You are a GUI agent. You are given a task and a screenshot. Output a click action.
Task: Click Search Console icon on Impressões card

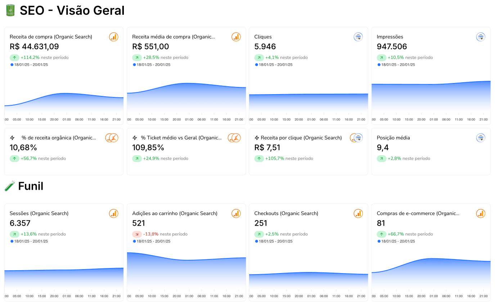click(x=481, y=37)
